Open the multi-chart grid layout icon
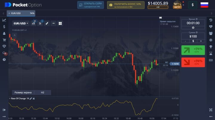The height and width of the screenshot is (120, 215). point(60,23)
